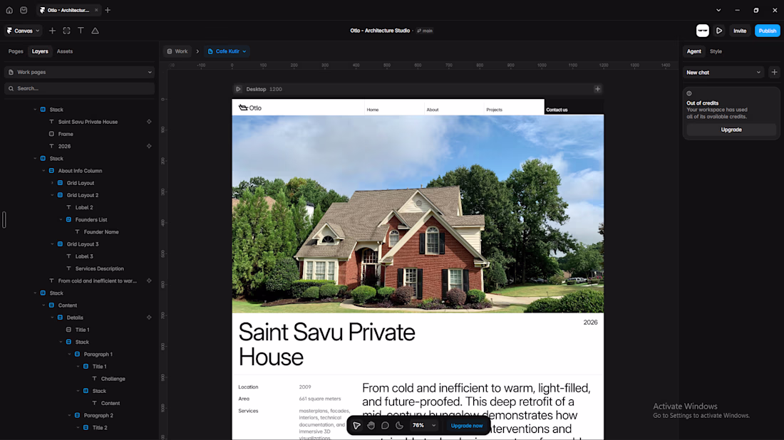Click the layers Search field
Viewport: 784px width, 440px height.
click(80, 88)
